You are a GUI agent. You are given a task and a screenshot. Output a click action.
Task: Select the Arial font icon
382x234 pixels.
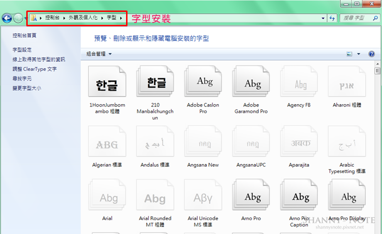point(107,194)
